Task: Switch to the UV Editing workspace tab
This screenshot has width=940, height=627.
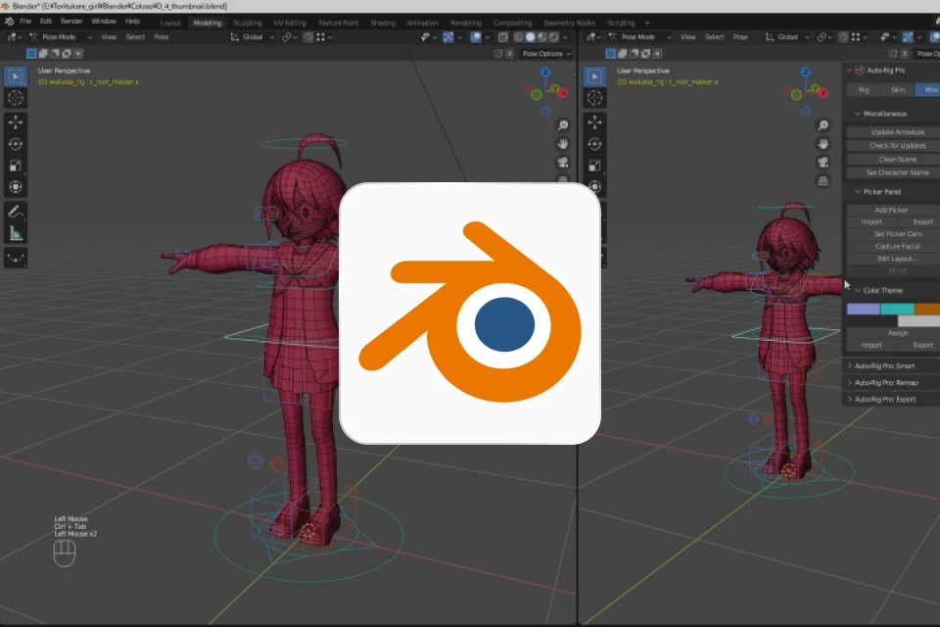Action: (x=290, y=23)
